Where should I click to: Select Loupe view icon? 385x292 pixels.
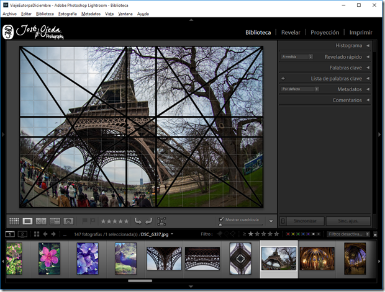pyautogui.click(x=27, y=221)
